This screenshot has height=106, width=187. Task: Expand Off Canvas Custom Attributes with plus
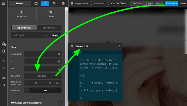pos(60,103)
